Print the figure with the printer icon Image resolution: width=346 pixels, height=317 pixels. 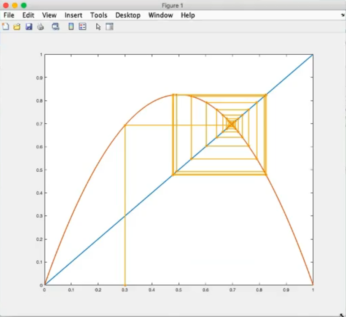[x=40, y=26]
